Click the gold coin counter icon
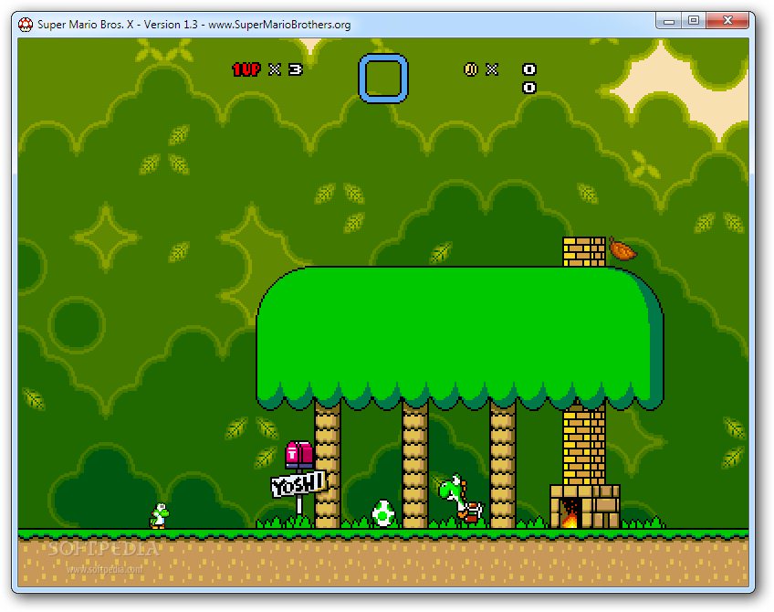This screenshot has width=774, height=612. [470, 69]
